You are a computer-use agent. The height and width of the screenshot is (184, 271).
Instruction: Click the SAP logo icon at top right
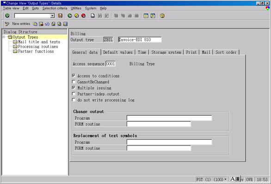(268, 8)
